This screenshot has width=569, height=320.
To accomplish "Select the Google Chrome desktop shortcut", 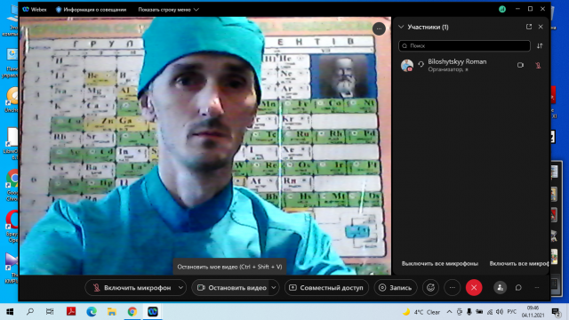I will click(x=12, y=185).
